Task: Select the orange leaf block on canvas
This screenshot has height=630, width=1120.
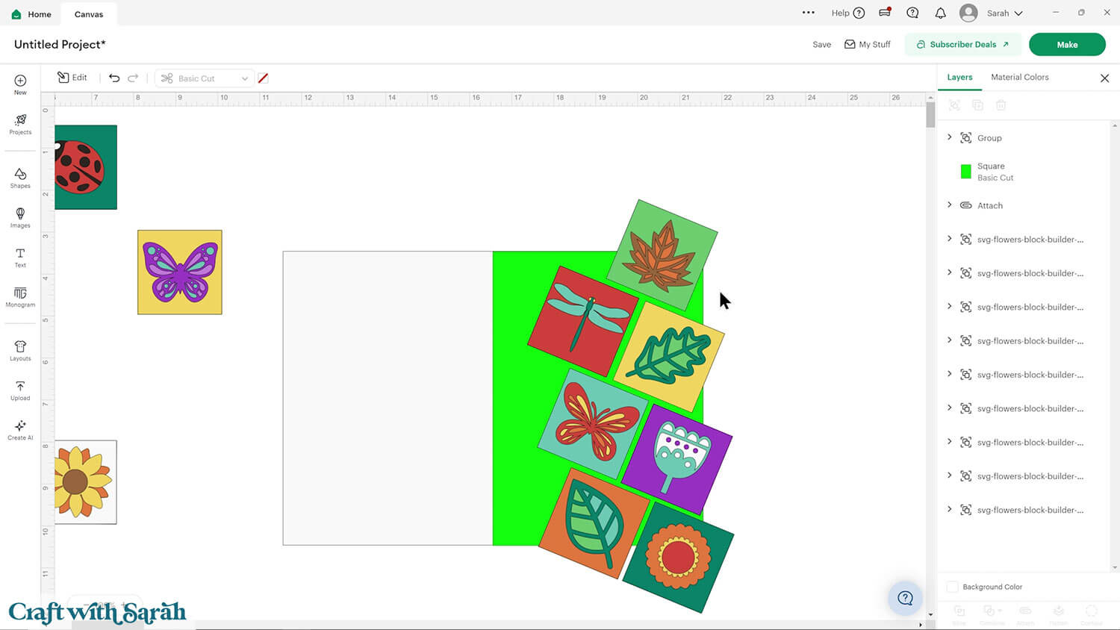Action: (594, 523)
